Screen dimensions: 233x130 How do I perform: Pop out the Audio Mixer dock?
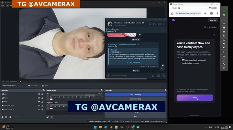pyautogui.click(x=102, y=90)
